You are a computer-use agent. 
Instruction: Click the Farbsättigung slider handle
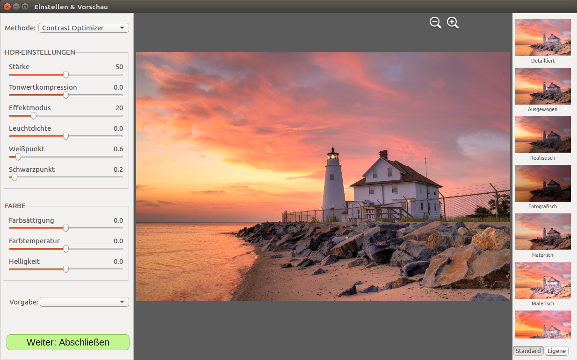tap(66, 228)
